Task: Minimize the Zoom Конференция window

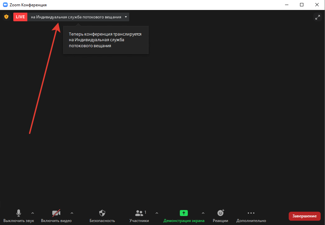Action: [287, 5]
